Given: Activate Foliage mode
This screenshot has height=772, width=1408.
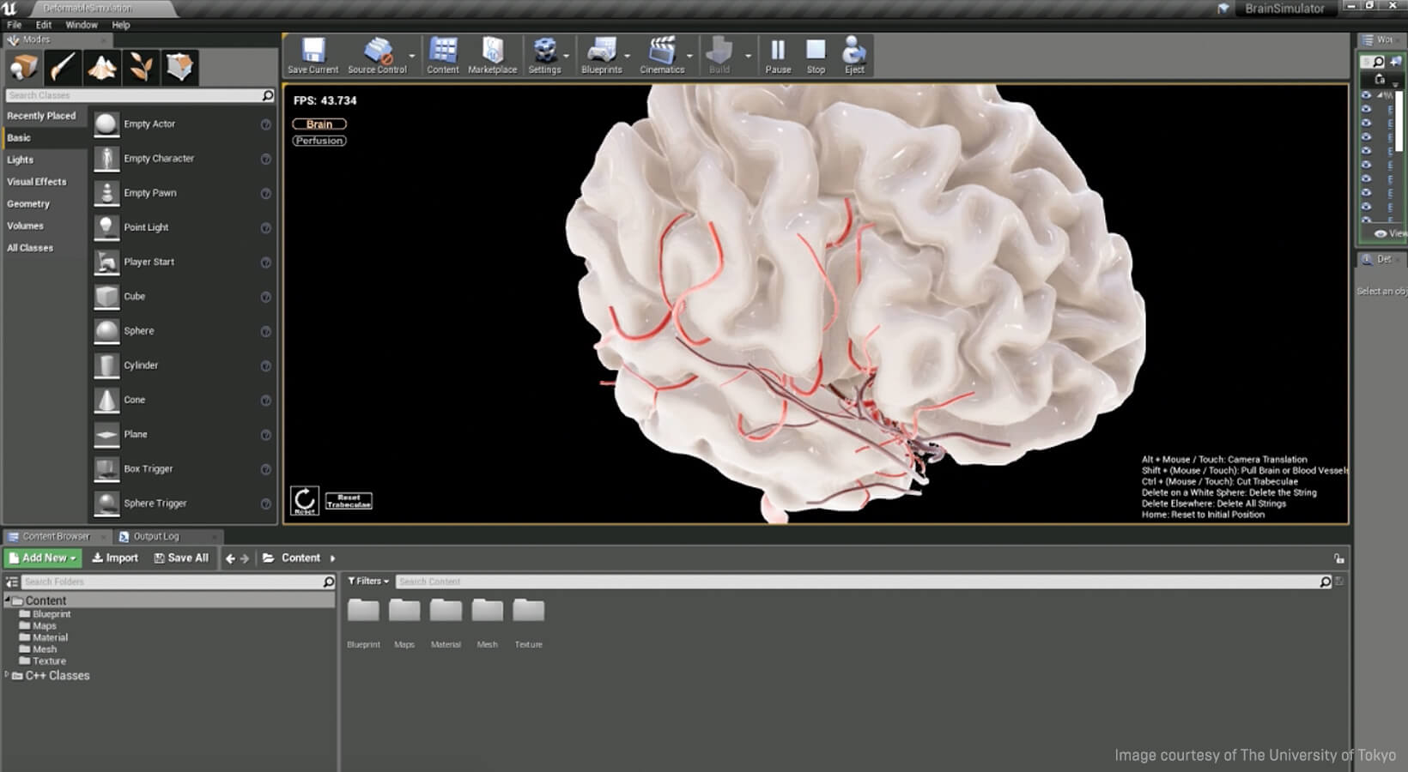Looking at the screenshot, I should click(x=141, y=67).
